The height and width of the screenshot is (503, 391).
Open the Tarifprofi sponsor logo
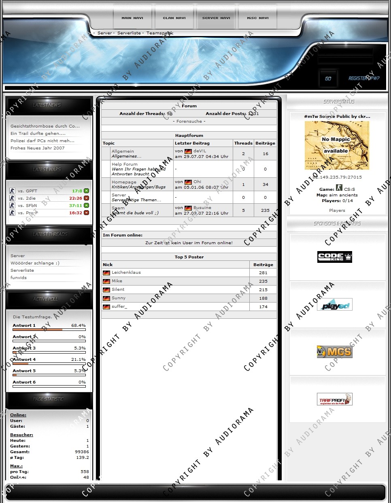[x=335, y=399]
